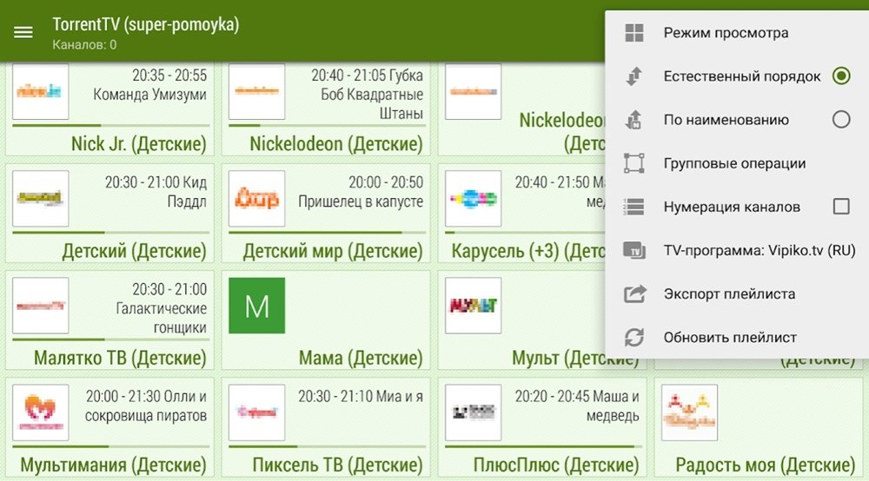Open the Nickelodeon channel logo with Губка Боб
The height and width of the screenshot is (481, 869).
(x=256, y=91)
